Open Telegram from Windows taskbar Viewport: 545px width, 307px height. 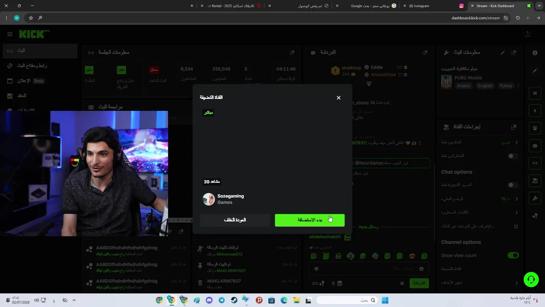click(x=221, y=300)
